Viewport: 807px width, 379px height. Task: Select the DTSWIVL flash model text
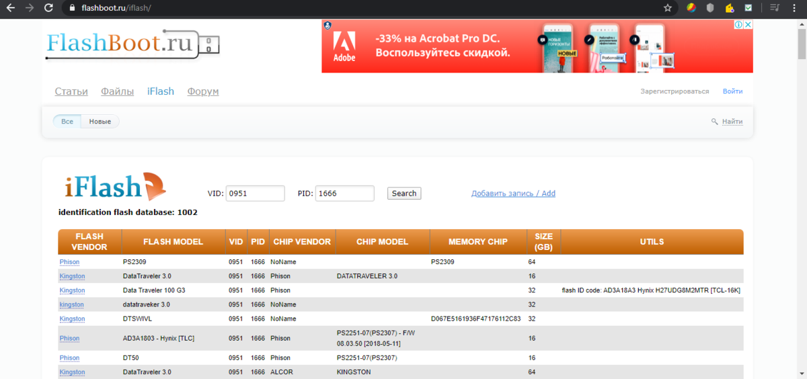137,319
